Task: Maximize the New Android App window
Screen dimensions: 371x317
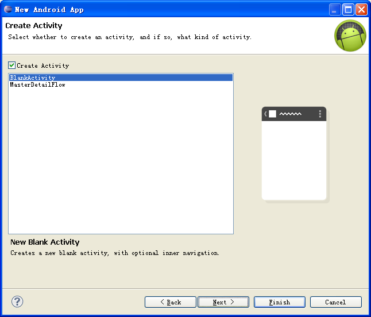Action: click(x=348, y=10)
